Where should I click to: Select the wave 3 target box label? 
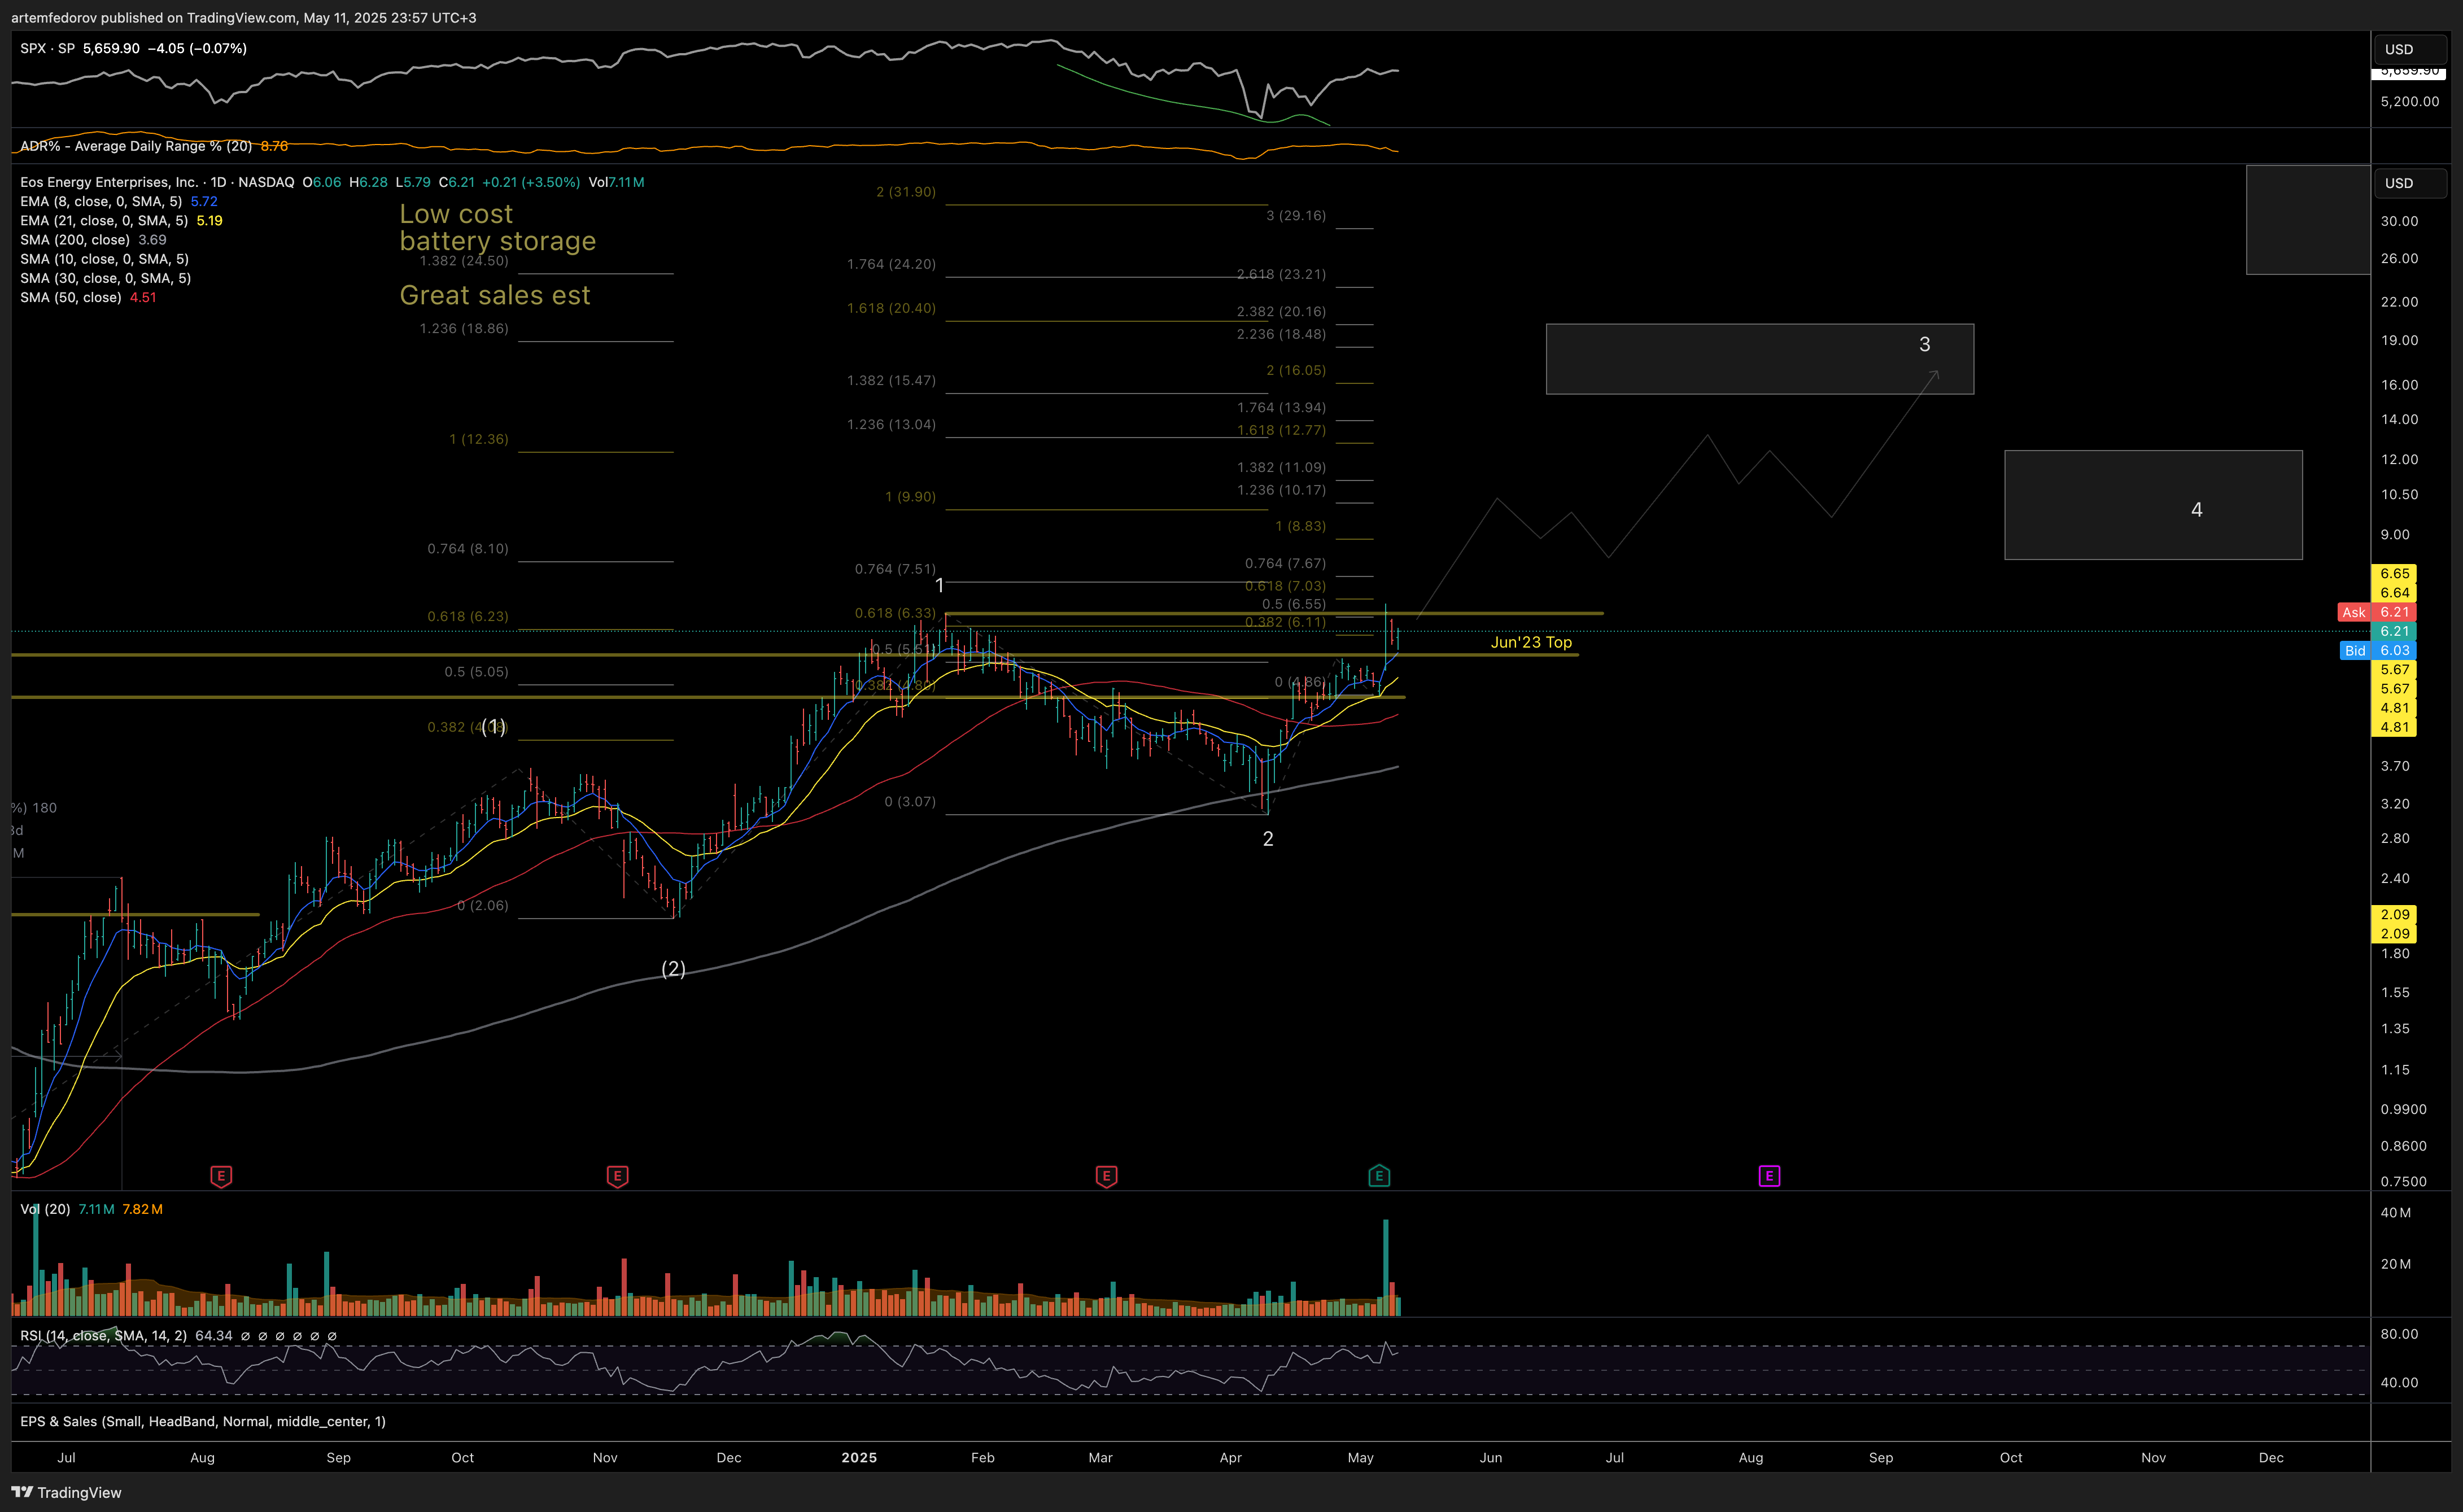click(x=1925, y=344)
